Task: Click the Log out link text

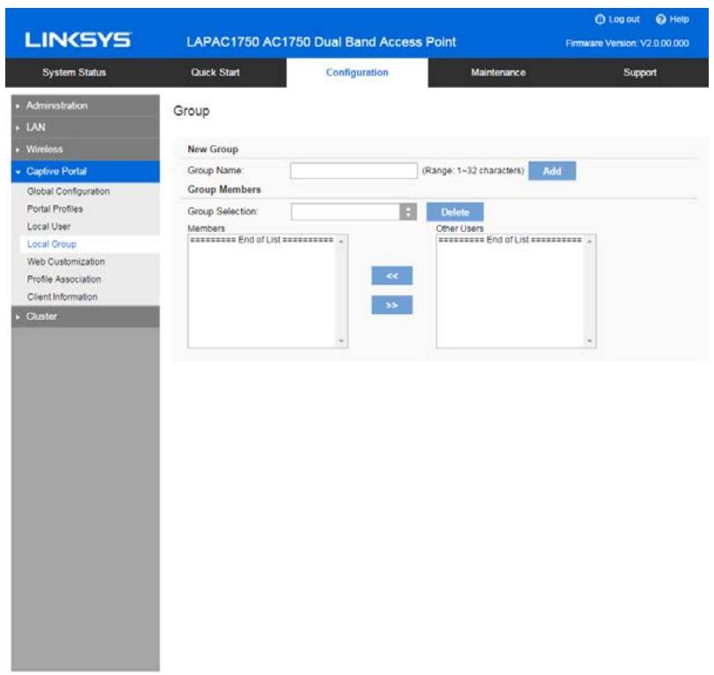Action: (x=623, y=19)
